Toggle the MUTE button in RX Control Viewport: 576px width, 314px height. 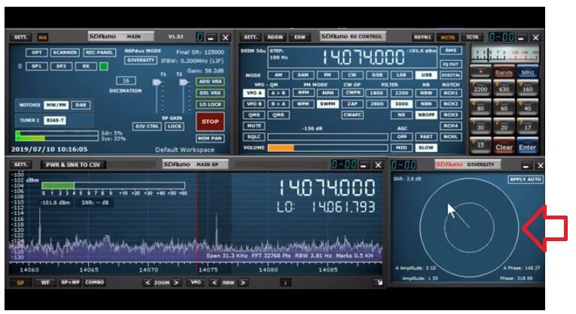254,125
